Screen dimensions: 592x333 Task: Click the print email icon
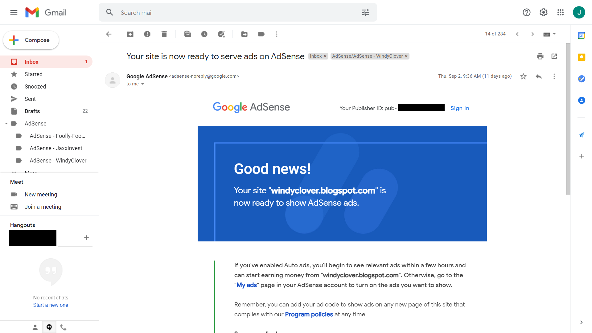click(x=541, y=56)
